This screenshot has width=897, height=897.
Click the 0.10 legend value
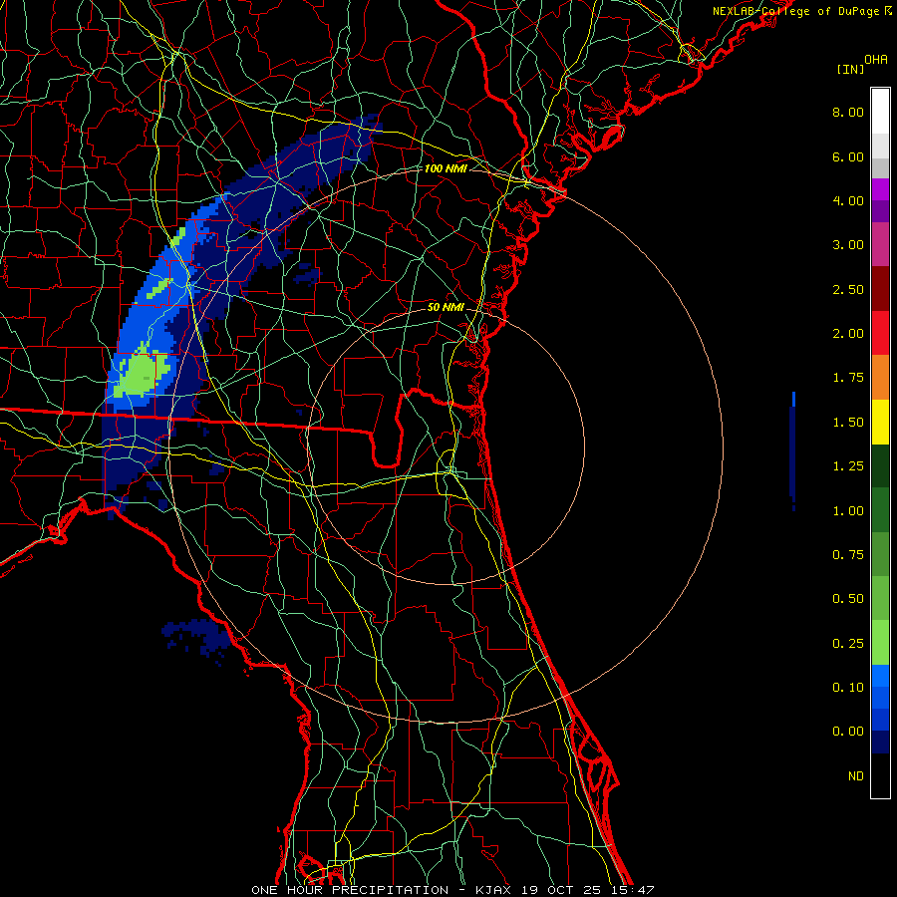[x=848, y=688]
